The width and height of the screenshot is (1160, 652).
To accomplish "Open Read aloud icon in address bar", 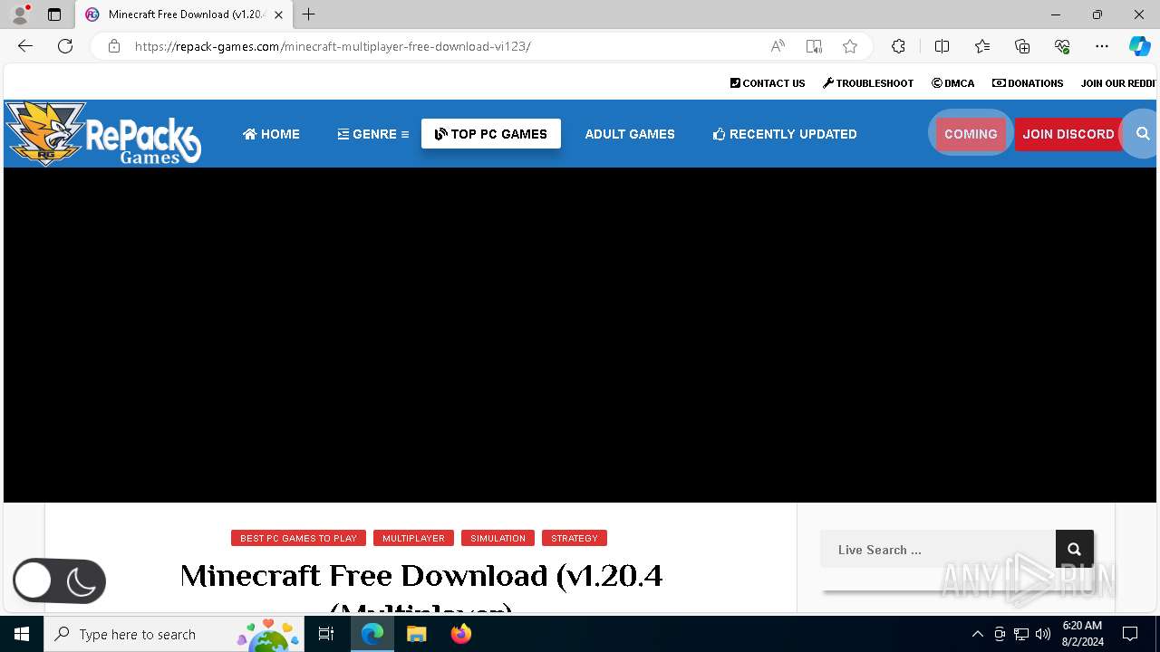I will pos(778,46).
